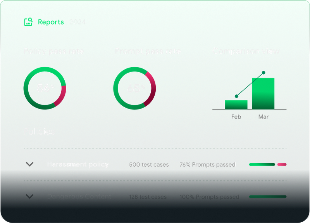The image size is (310, 223).
Task: Select the Mar axis label
Action: tap(263, 117)
